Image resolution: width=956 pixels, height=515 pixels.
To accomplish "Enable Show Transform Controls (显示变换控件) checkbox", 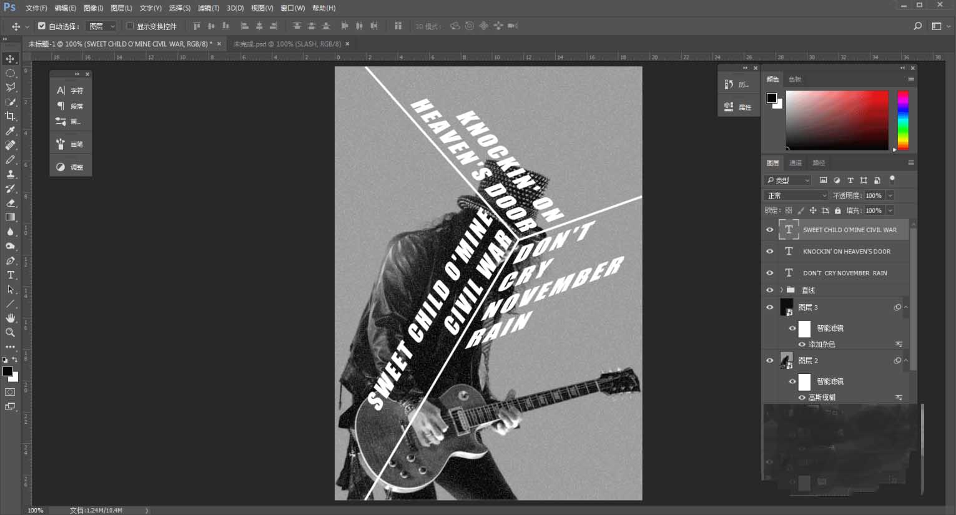I will point(130,26).
